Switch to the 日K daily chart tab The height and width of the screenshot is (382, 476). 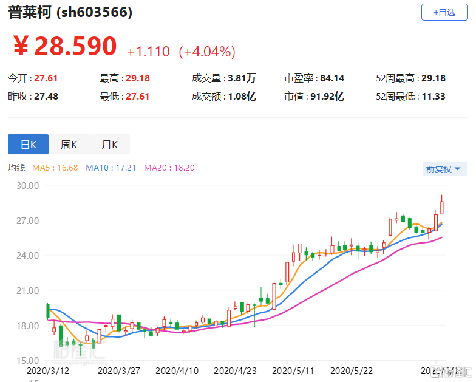pos(28,145)
